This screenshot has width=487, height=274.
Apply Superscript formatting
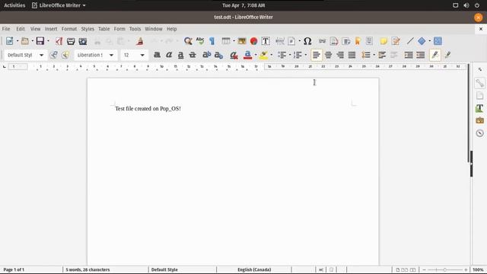(x=206, y=55)
